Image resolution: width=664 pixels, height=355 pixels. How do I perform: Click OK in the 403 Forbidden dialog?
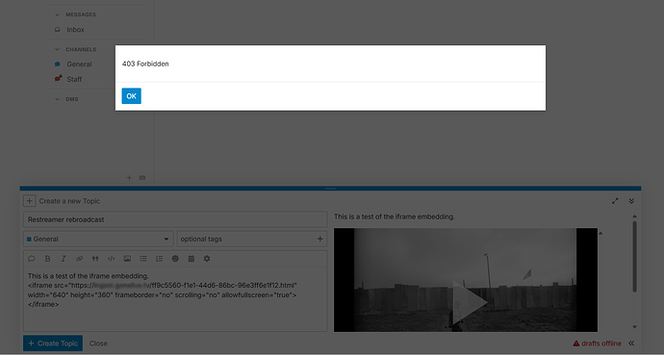(131, 96)
